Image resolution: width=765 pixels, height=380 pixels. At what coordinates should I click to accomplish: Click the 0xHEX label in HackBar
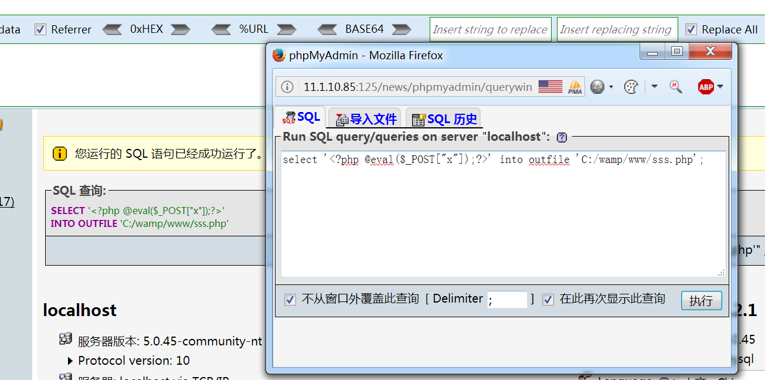click(147, 29)
